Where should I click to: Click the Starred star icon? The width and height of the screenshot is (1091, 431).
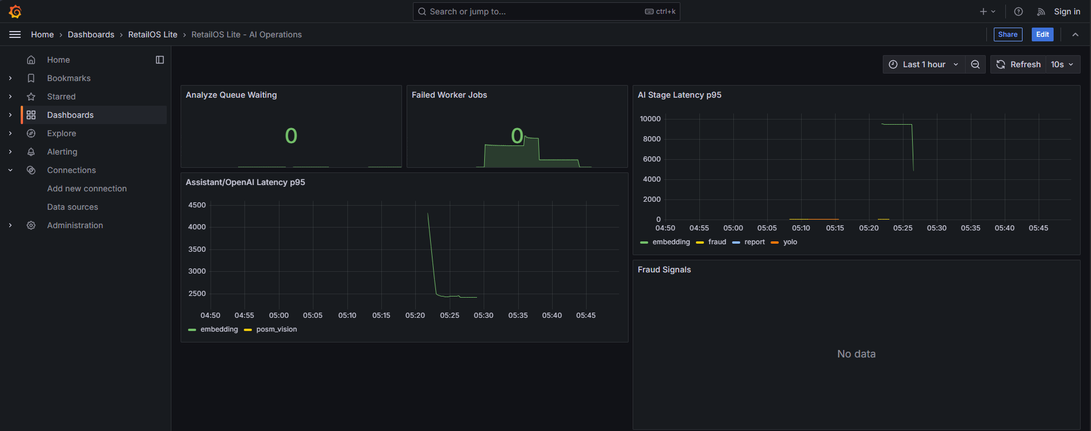tap(31, 97)
